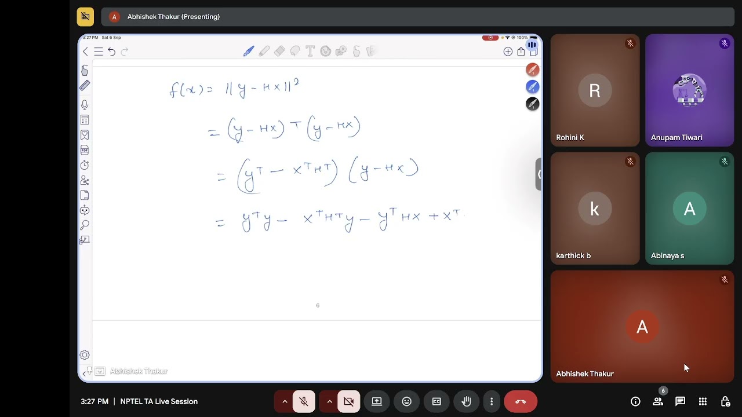This screenshot has height=417, width=742.
Task: Open the PDF tool in sidebar
Action: pyautogui.click(x=85, y=150)
